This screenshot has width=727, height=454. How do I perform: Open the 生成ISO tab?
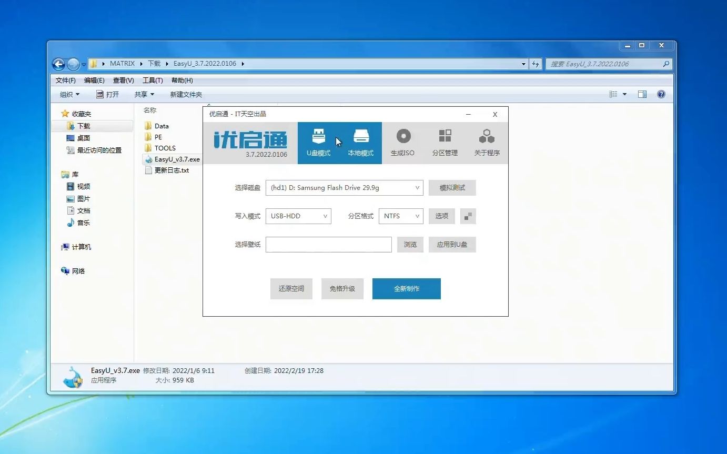402,143
